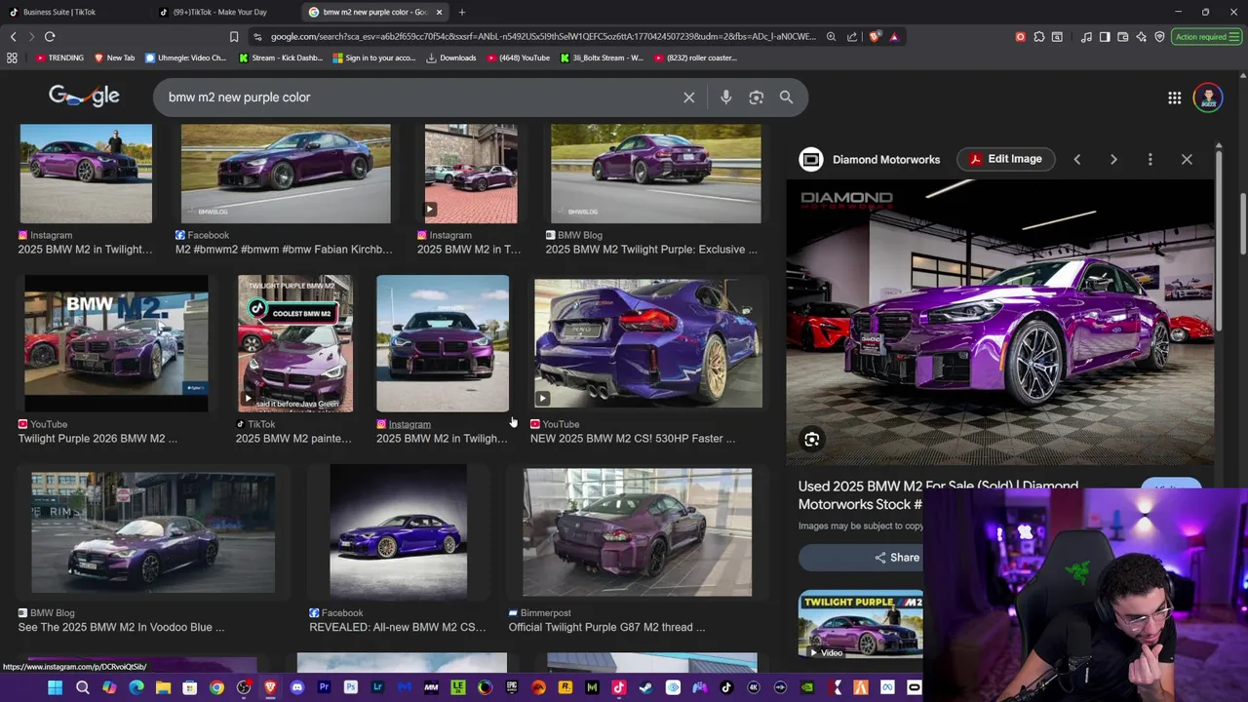This screenshot has width=1248, height=702.
Task: Open Brave Rewards triangle icon
Action: (x=894, y=37)
